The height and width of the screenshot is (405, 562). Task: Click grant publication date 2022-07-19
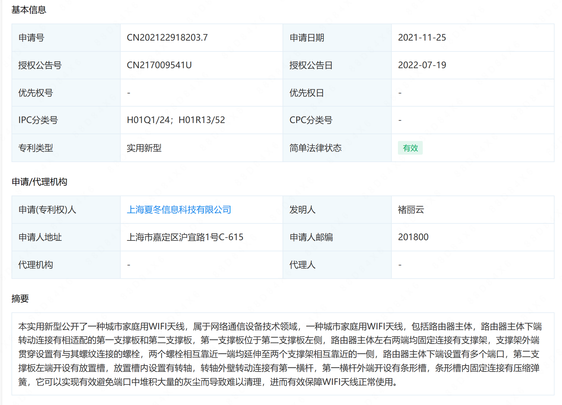422,65
